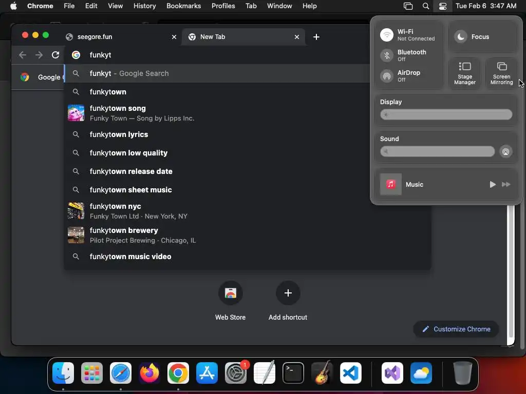The width and height of the screenshot is (526, 394).
Task: Toggle Focus mode
Action: (461, 37)
